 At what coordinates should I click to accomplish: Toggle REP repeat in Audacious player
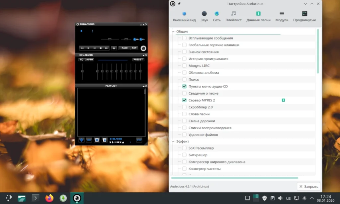(134, 48)
